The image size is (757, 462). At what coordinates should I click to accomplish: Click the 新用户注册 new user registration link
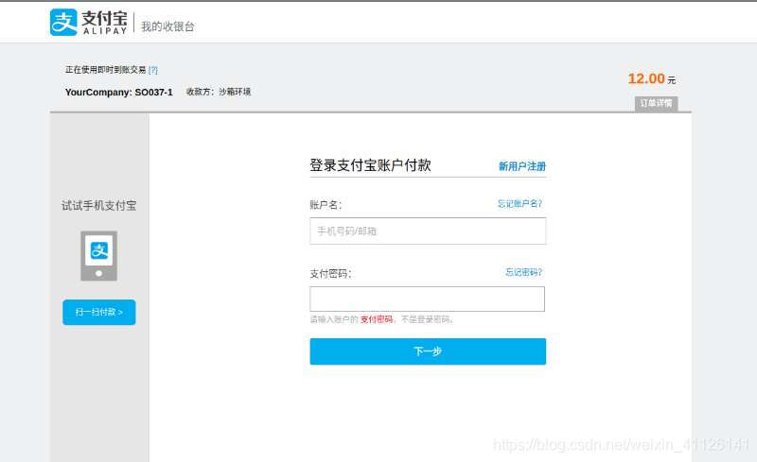[522, 166]
